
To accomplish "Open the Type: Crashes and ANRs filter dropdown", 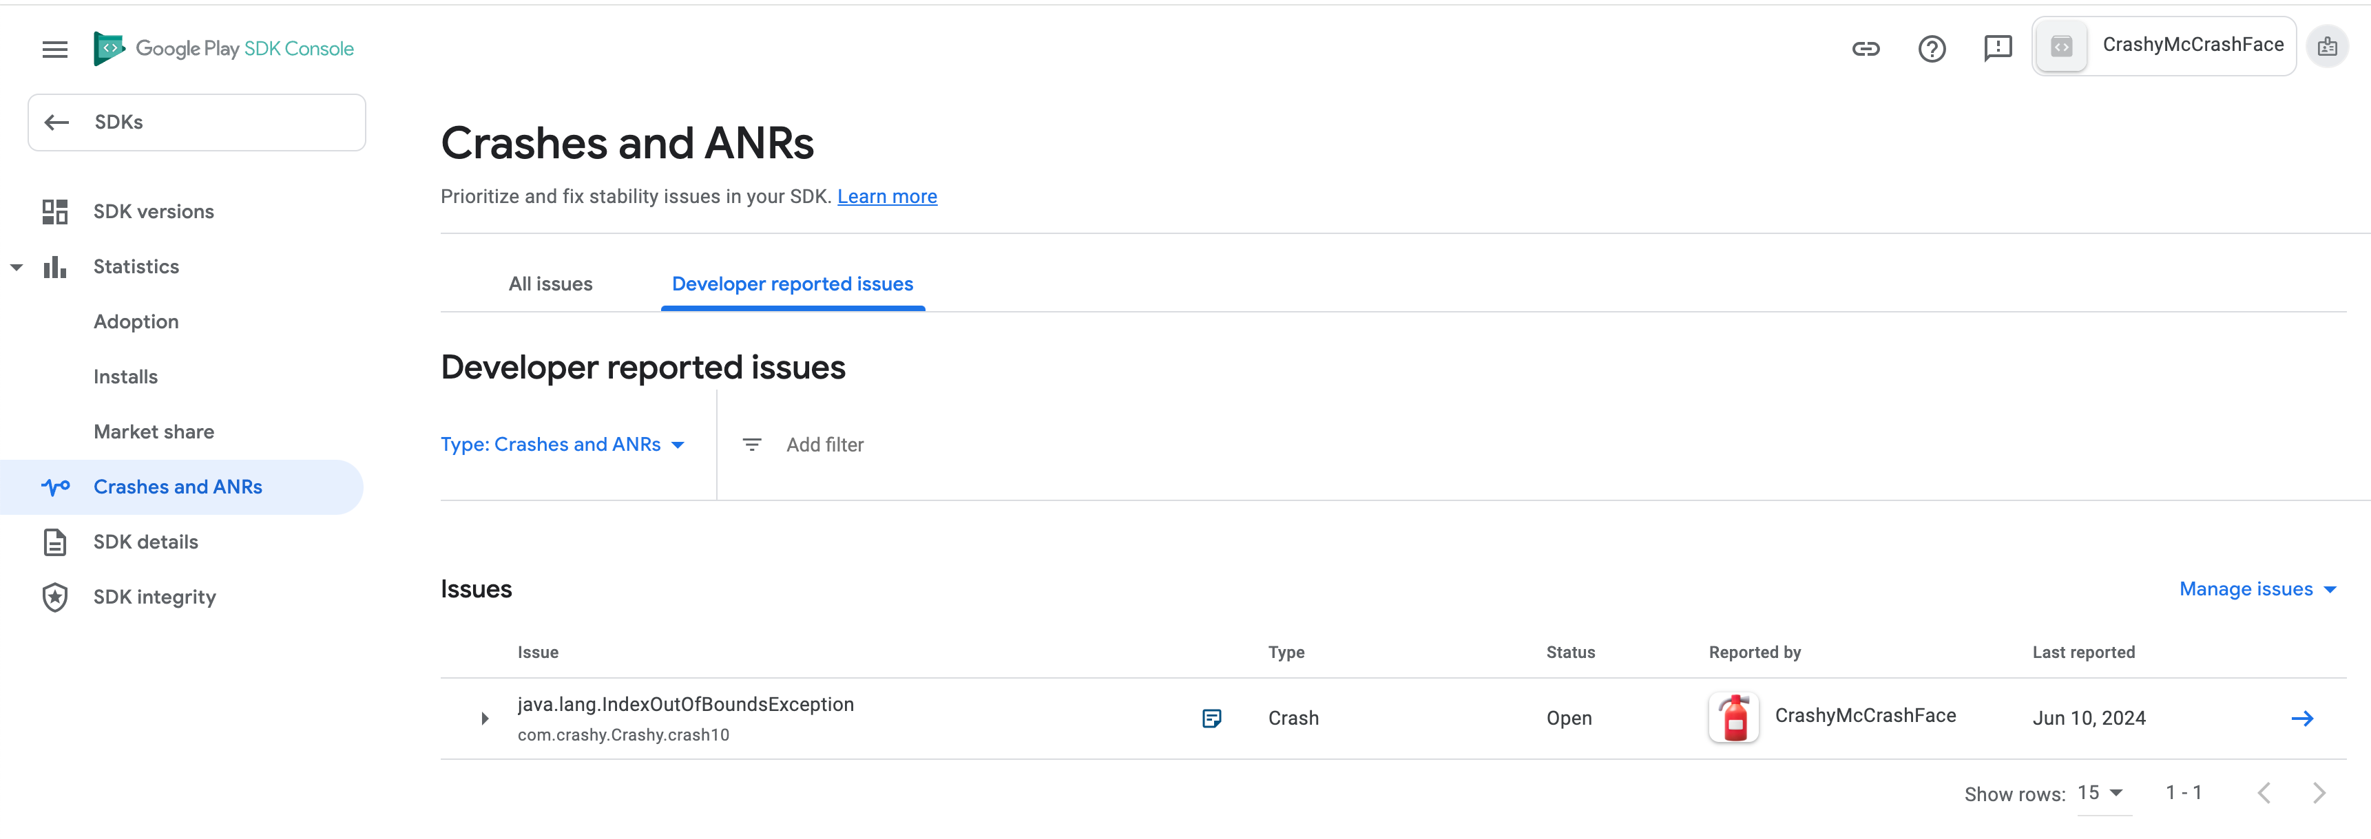I will pyautogui.click(x=563, y=445).
